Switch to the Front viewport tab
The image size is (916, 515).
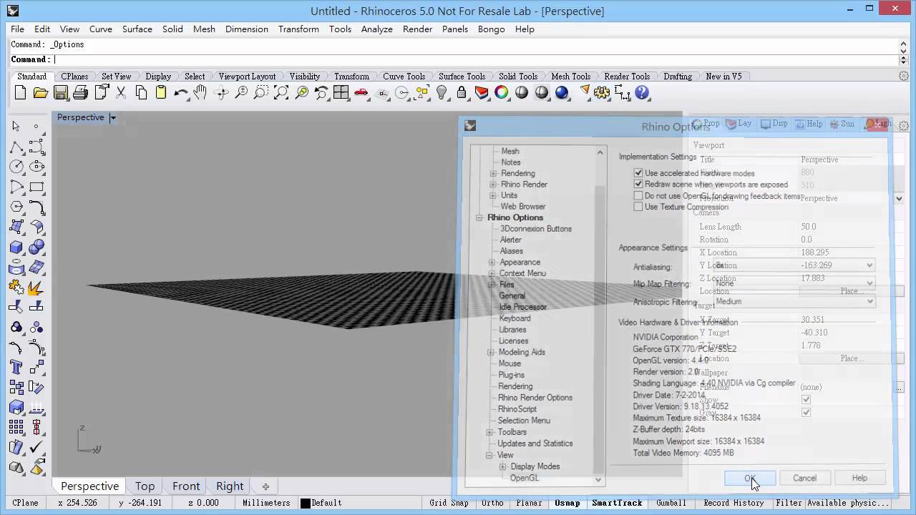(186, 486)
